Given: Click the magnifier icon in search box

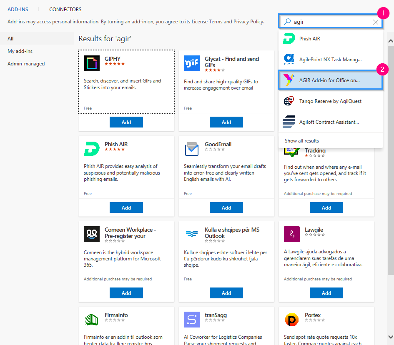Looking at the screenshot, I should (x=287, y=22).
